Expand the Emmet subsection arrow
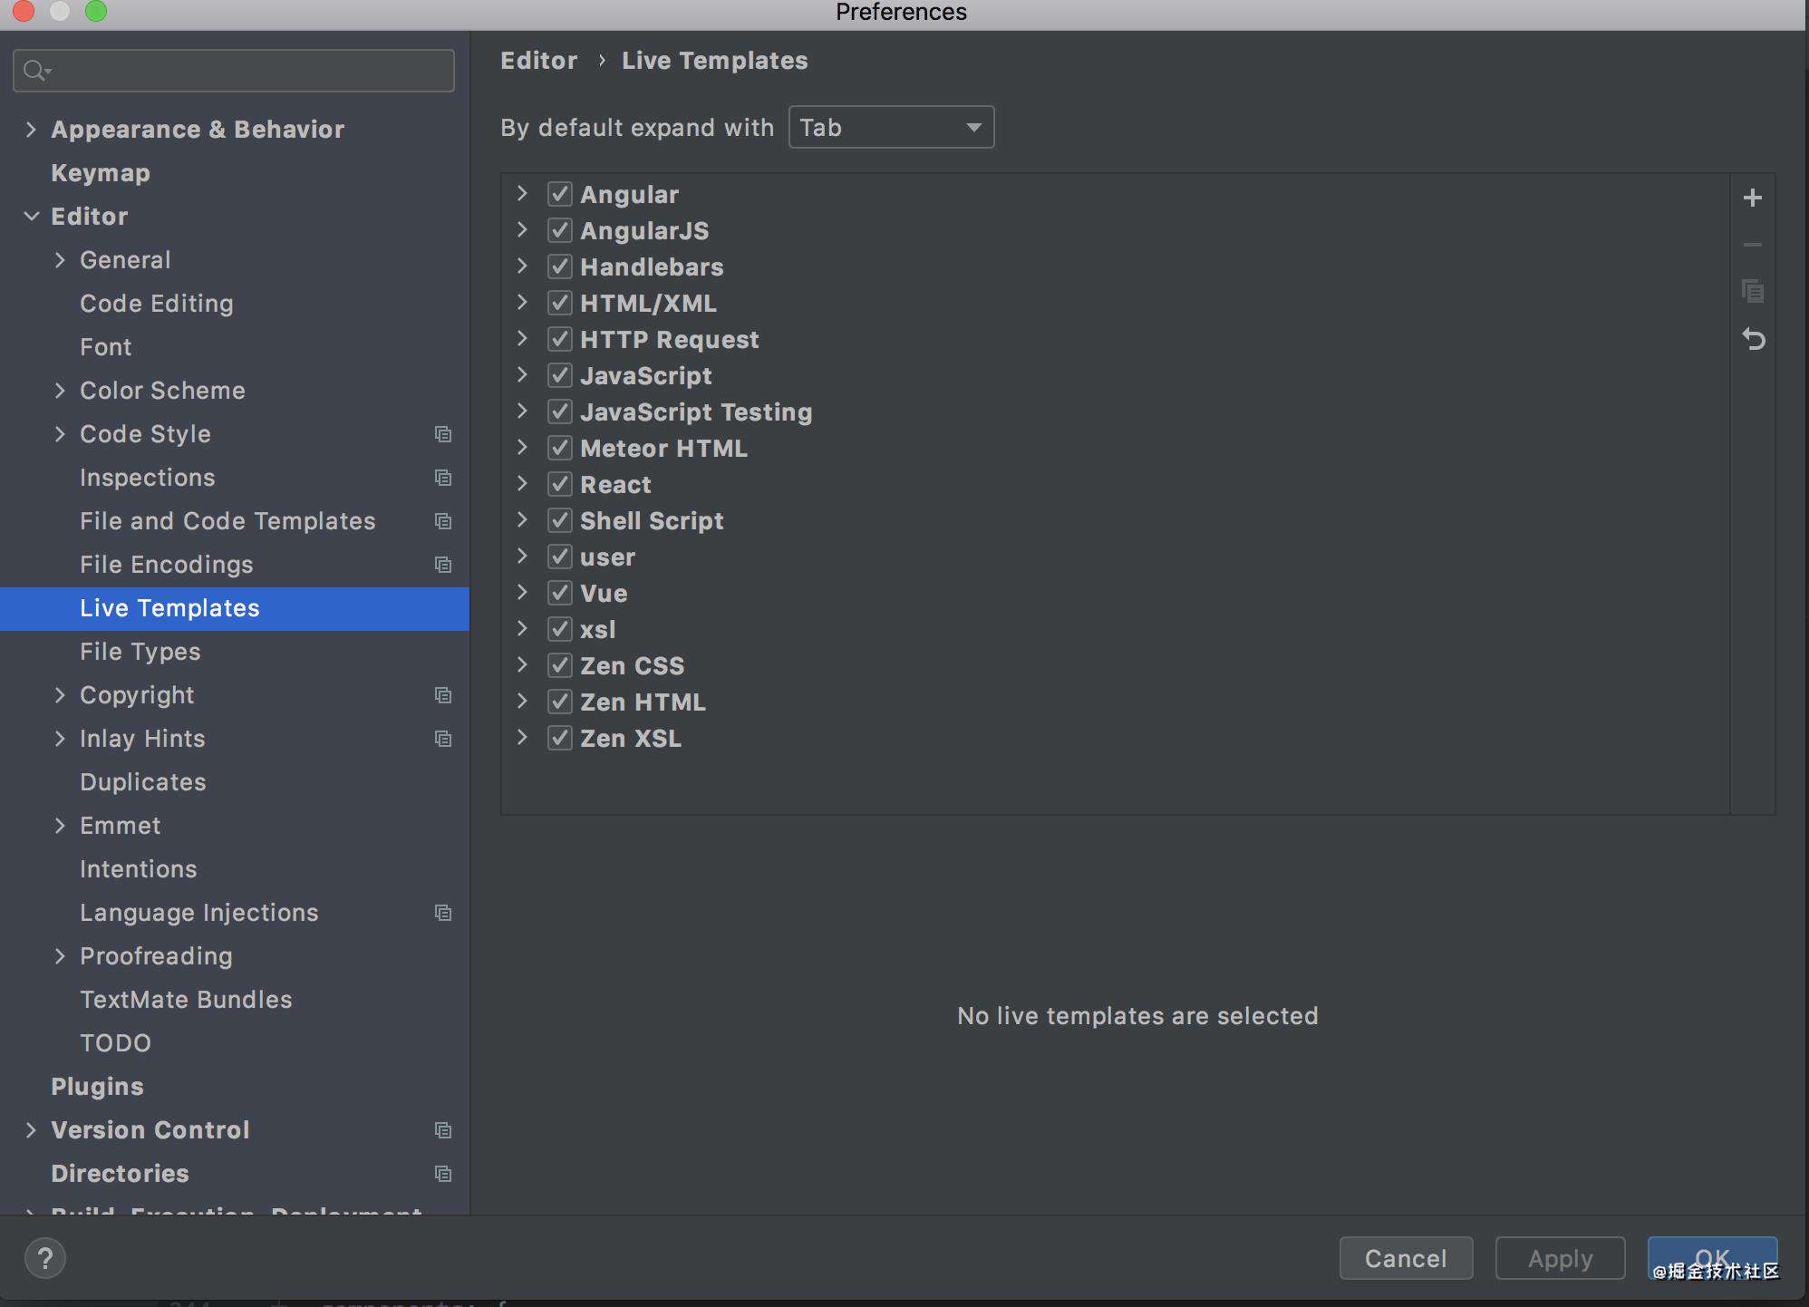Screen dimensions: 1809x1307 [x=60, y=826]
